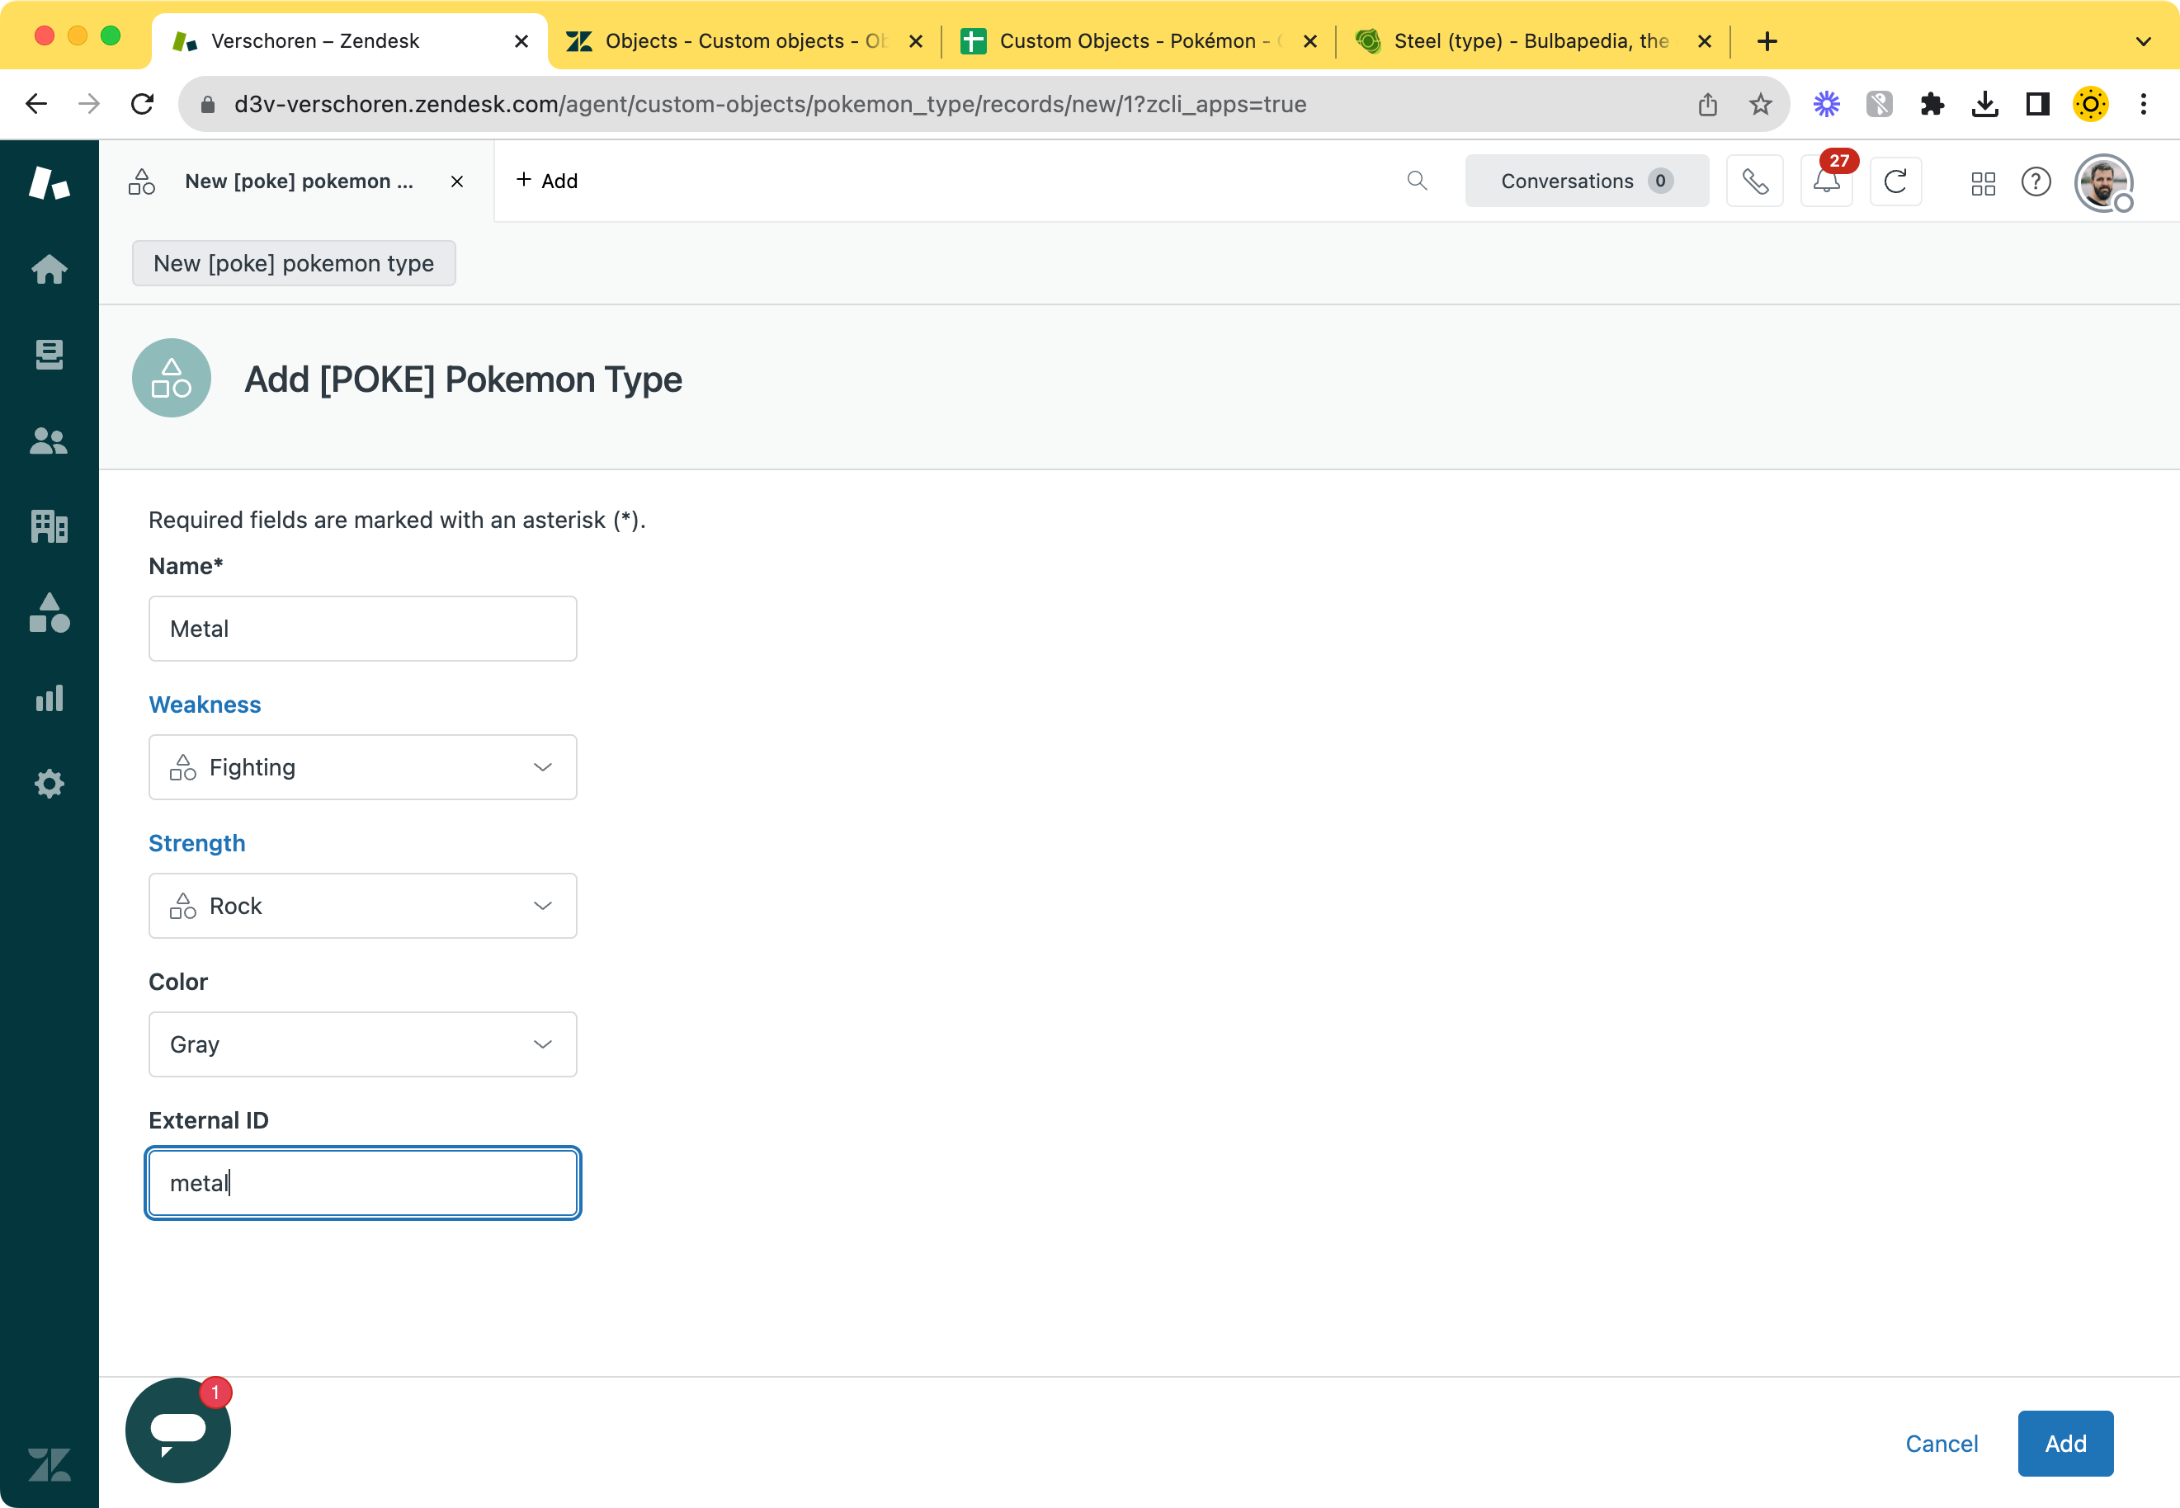Viewport: 2180px width, 1508px height.
Task: Open the Weakness dropdown showing Fighting
Action: (x=362, y=766)
